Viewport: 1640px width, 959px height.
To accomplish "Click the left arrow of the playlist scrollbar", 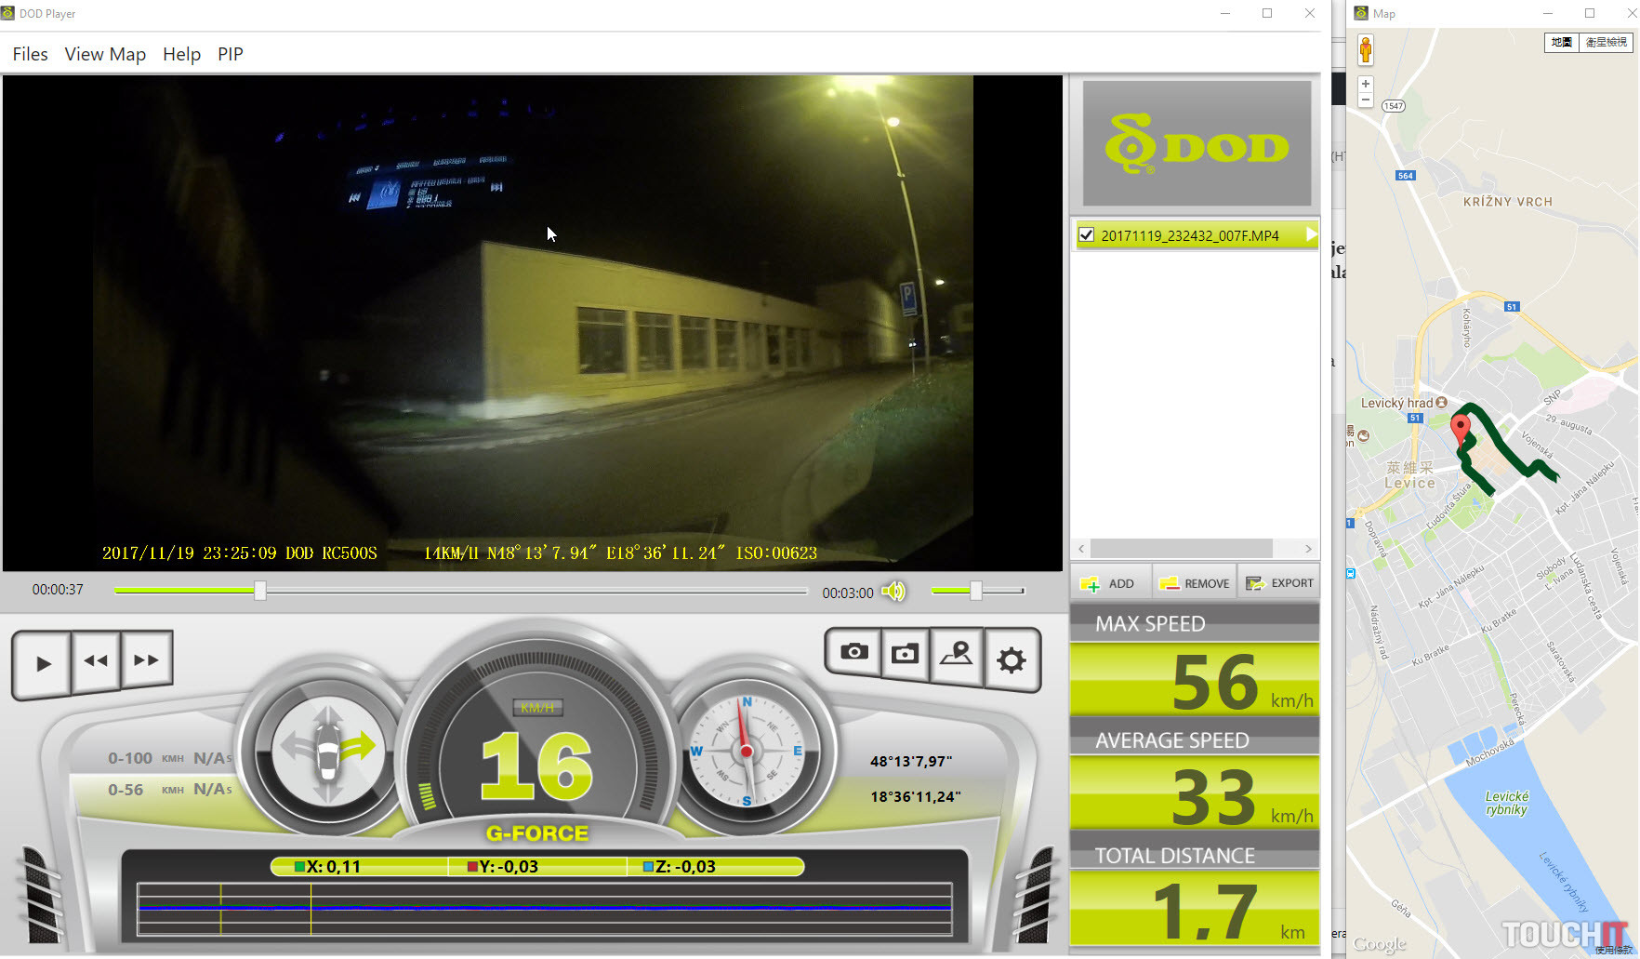I will [x=1080, y=549].
